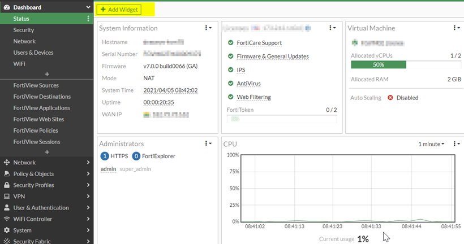Screen dimensions: 464x244
Task: Open the Network dashboard entry under Dashboard
Action: [x=24, y=41]
